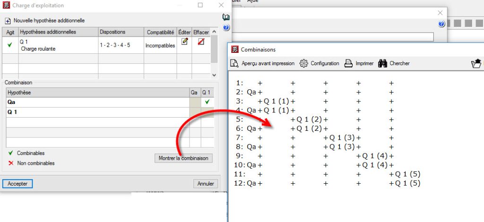Click the export folder icon in Combinaisons toolbar
Viewport: 484px width, 222px height.
[x=476, y=64]
